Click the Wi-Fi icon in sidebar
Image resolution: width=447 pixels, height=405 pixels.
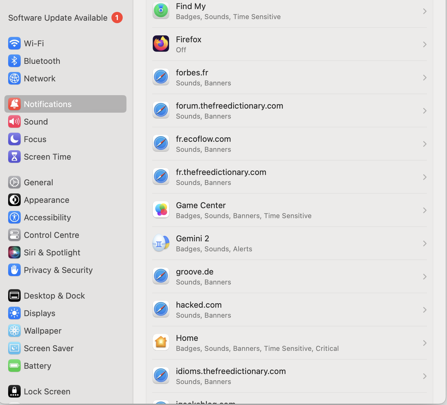[x=14, y=43]
